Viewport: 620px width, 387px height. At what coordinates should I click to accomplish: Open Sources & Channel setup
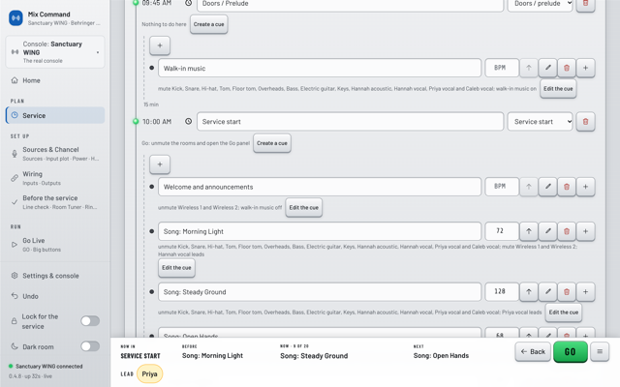(x=55, y=154)
